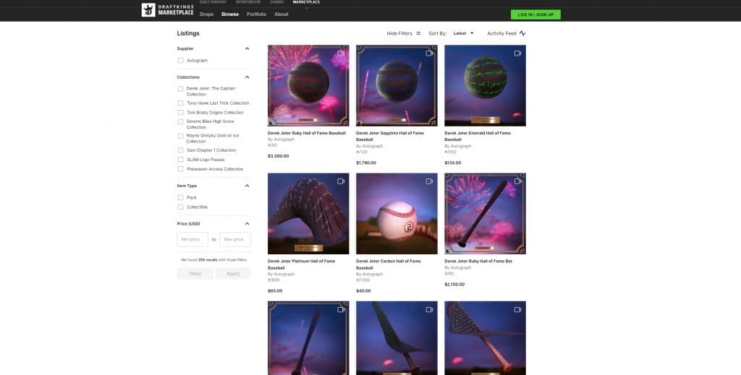Click the $2,150.00 price
Screen dimensions: 741x375
click(x=454, y=285)
